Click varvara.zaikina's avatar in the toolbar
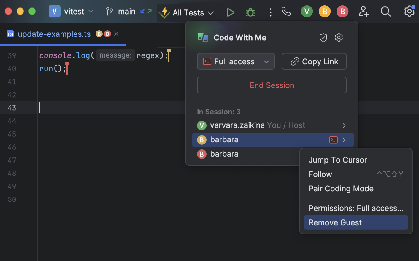This screenshot has width=419, height=261. [x=307, y=11]
